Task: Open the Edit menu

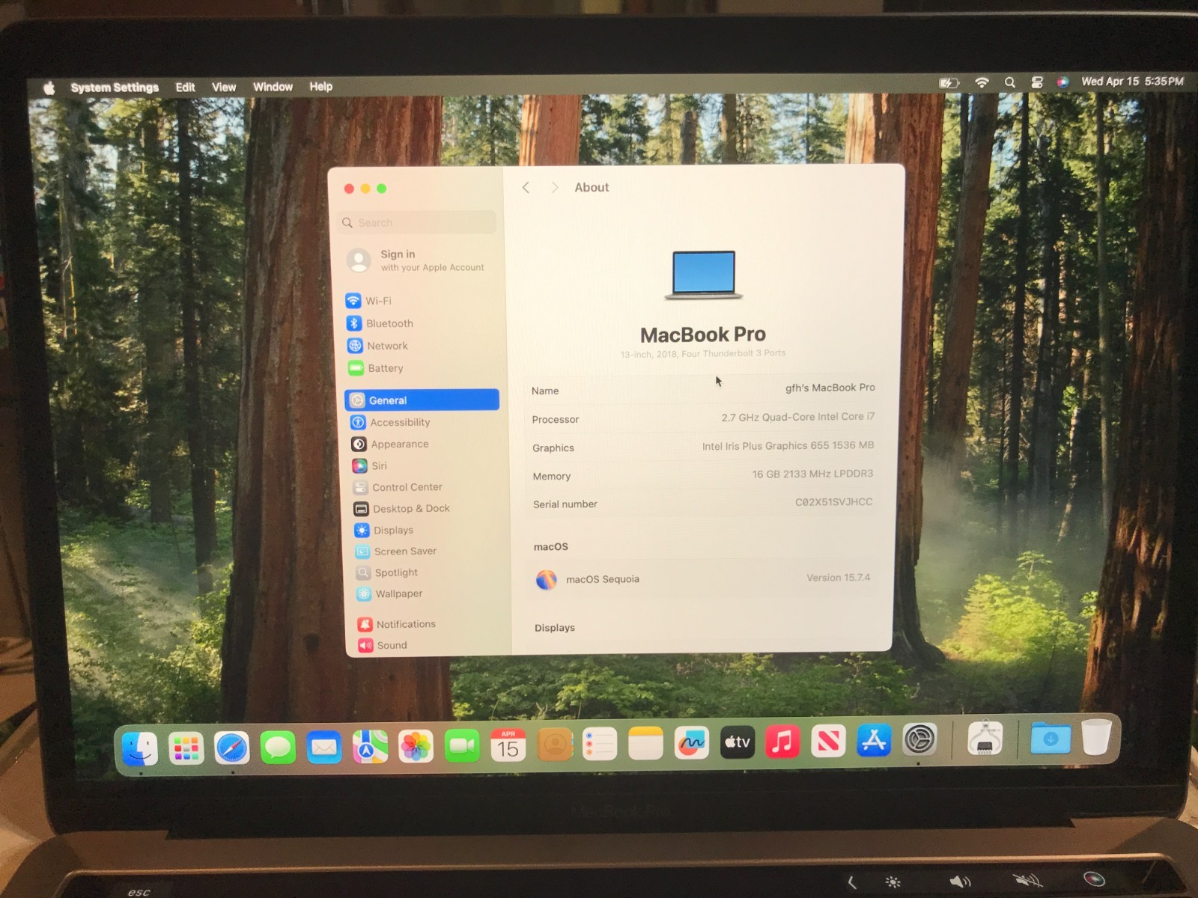Action: tap(185, 88)
